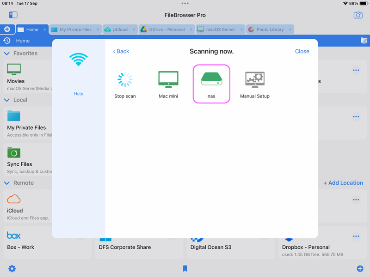Viewport: 370px width, 277px height.
Task: Collapse the Remote section
Action: 7,183
